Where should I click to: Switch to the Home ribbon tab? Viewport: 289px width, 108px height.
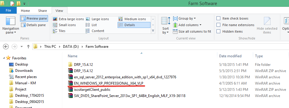(x=25, y=11)
